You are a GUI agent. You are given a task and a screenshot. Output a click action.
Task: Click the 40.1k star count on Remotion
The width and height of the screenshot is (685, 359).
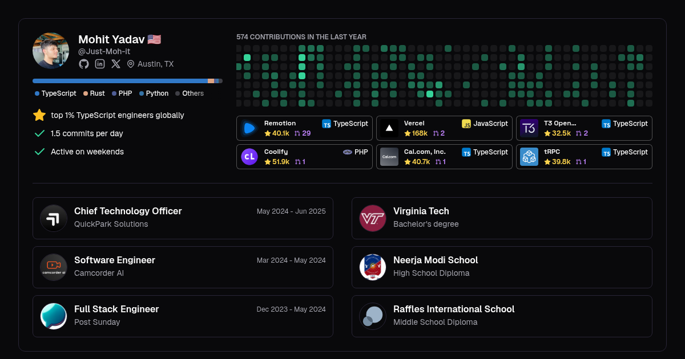click(281, 133)
